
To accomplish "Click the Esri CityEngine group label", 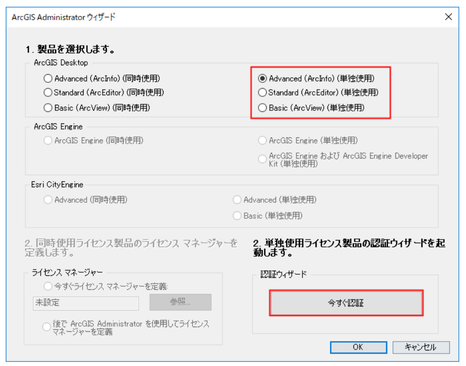I will click(x=58, y=185).
